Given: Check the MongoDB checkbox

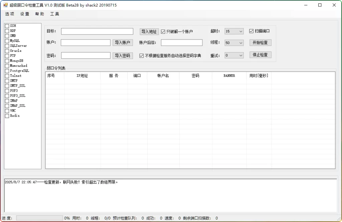Looking at the screenshot, I should (7, 61).
